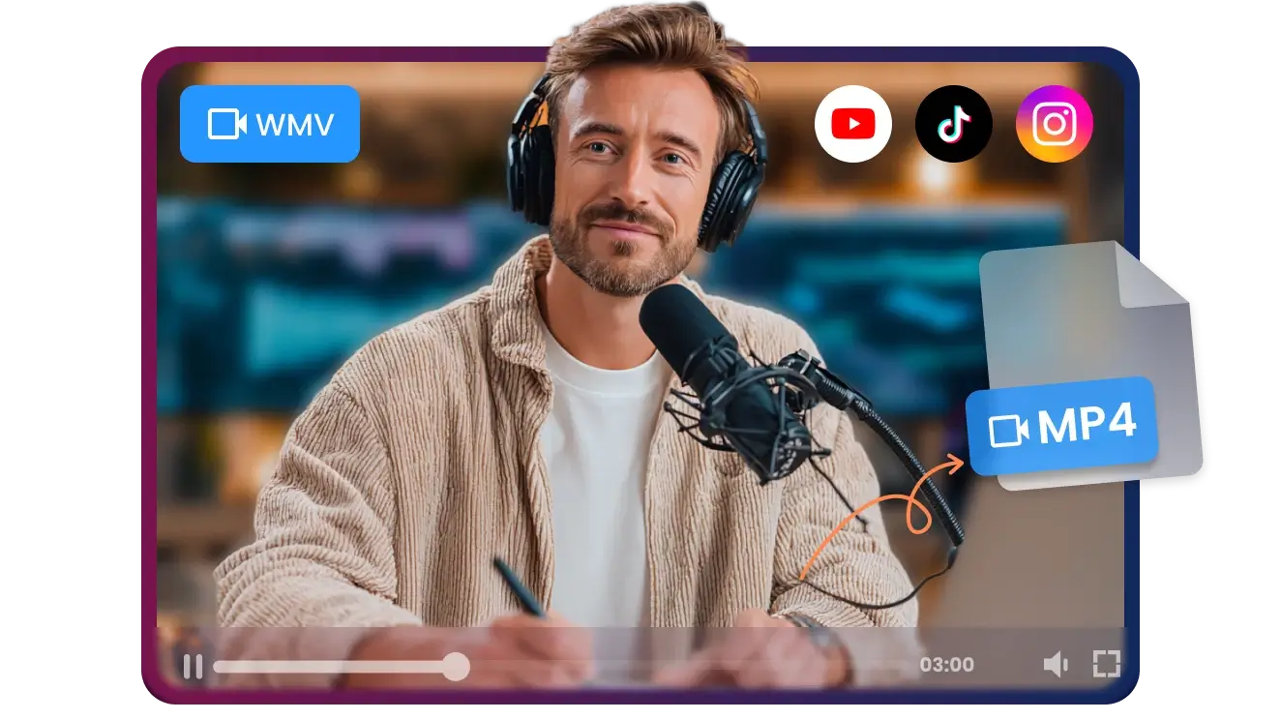The height and width of the screenshot is (720, 1281).
Task: Click the video progress slider handle
Action: pos(456,666)
